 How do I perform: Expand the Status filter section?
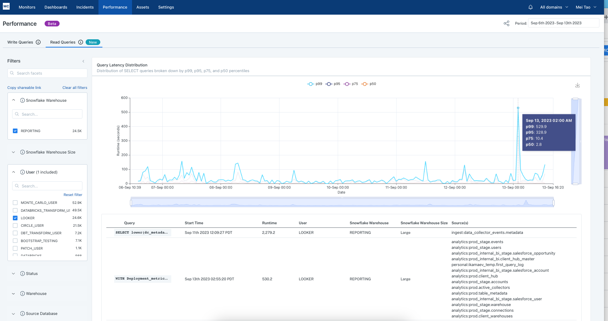click(14, 274)
